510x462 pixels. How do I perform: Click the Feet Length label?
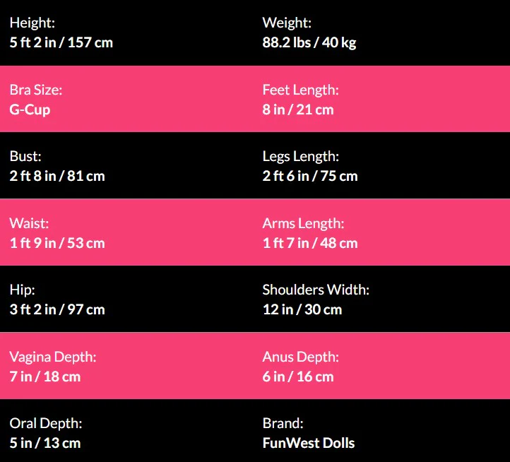(301, 90)
